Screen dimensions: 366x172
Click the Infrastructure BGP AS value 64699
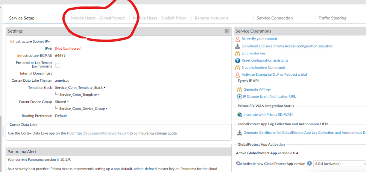pyautogui.click(x=60, y=56)
